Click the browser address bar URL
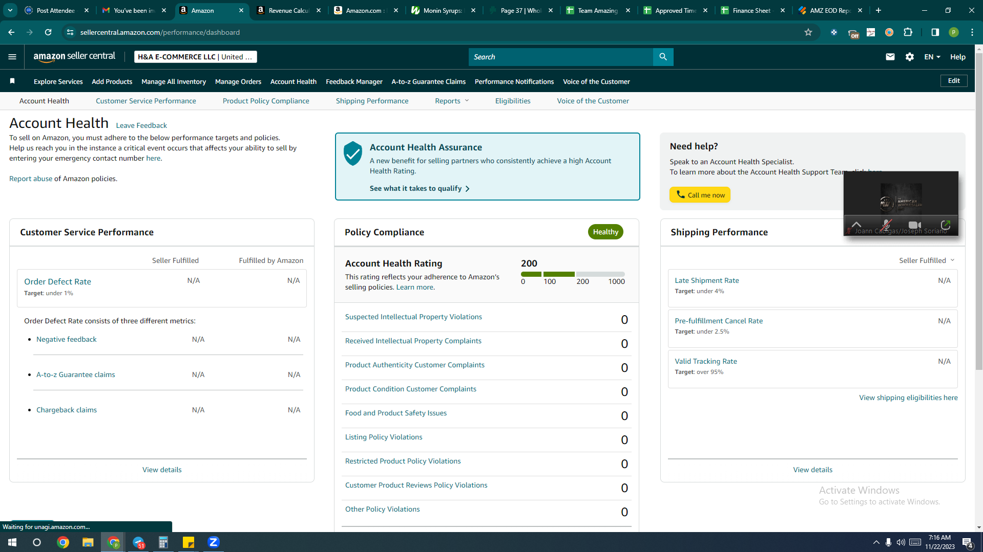Screen dimensions: 983x552 coord(160,32)
